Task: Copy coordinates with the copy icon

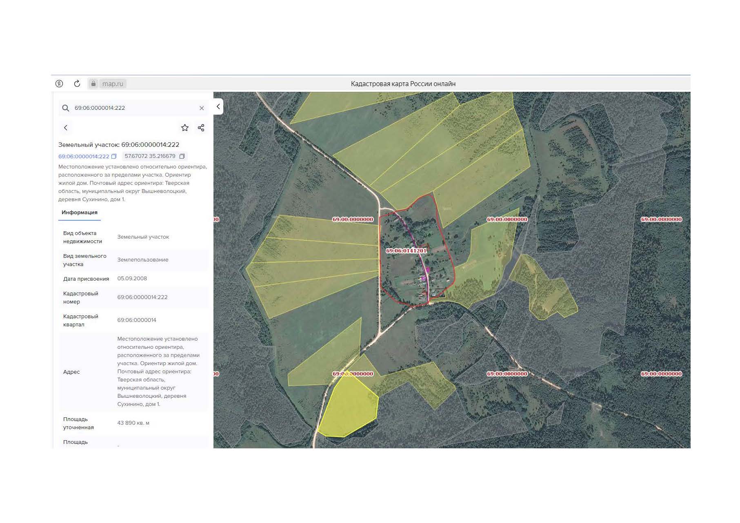Action: [182, 156]
